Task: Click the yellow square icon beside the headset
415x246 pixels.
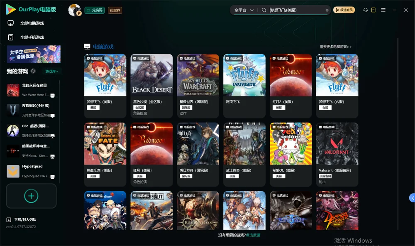Action: click(x=373, y=10)
